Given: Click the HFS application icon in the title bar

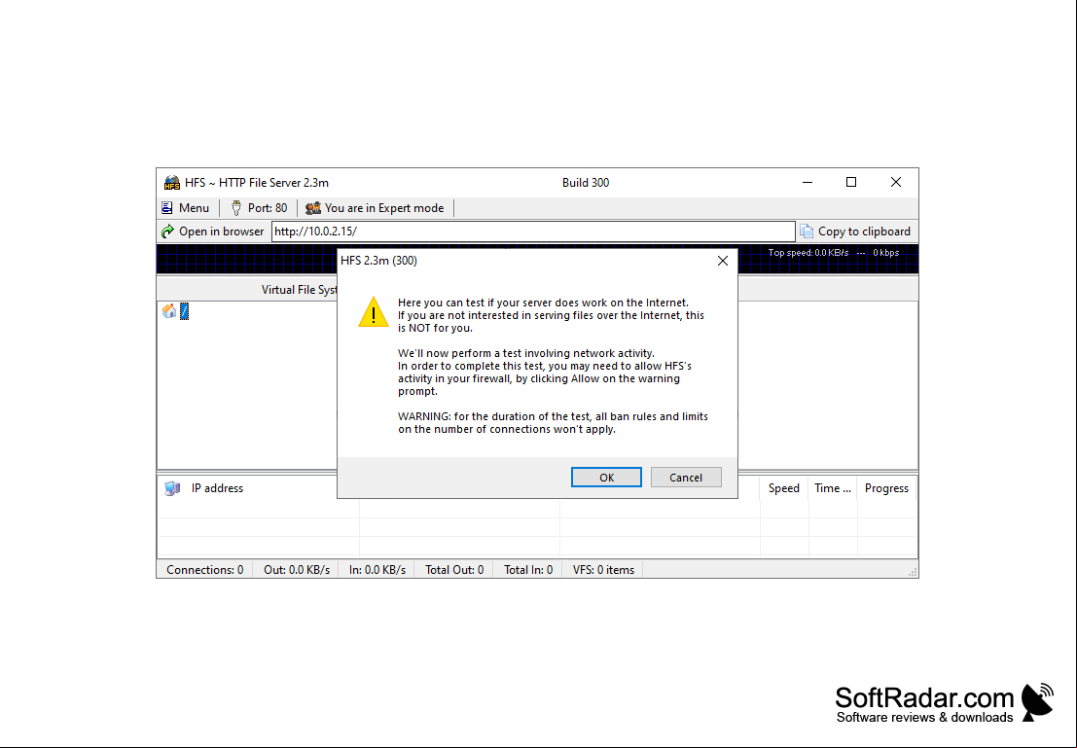Looking at the screenshot, I should 171,183.
